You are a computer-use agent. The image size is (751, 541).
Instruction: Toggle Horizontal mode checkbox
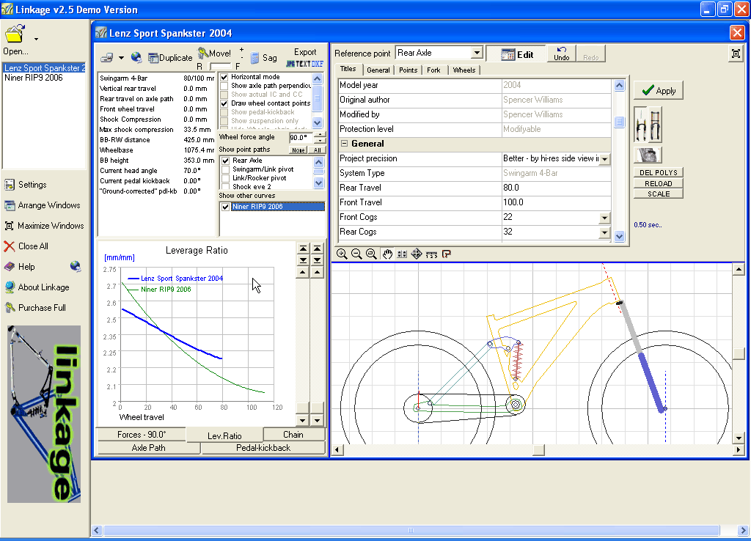224,77
